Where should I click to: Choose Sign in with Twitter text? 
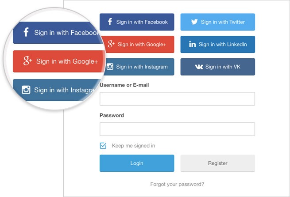tap(223, 22)
